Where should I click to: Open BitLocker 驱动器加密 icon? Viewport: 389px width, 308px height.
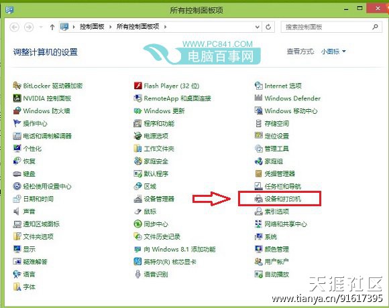pyautogui.click(x=17, y=86)
